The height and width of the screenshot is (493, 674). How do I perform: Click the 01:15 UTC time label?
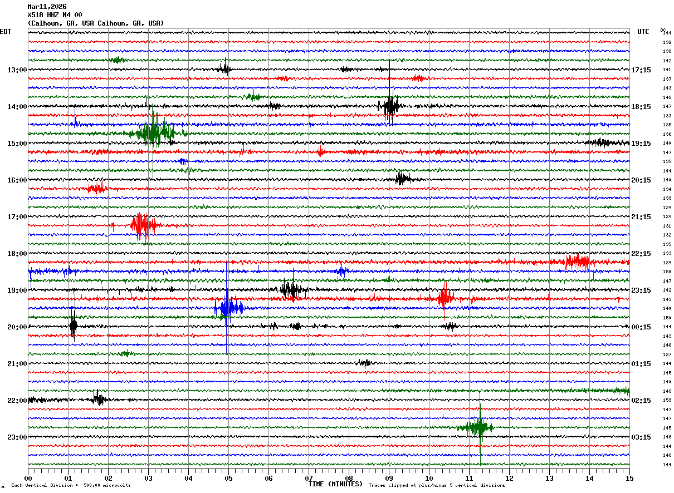click(x=641, y=364)
